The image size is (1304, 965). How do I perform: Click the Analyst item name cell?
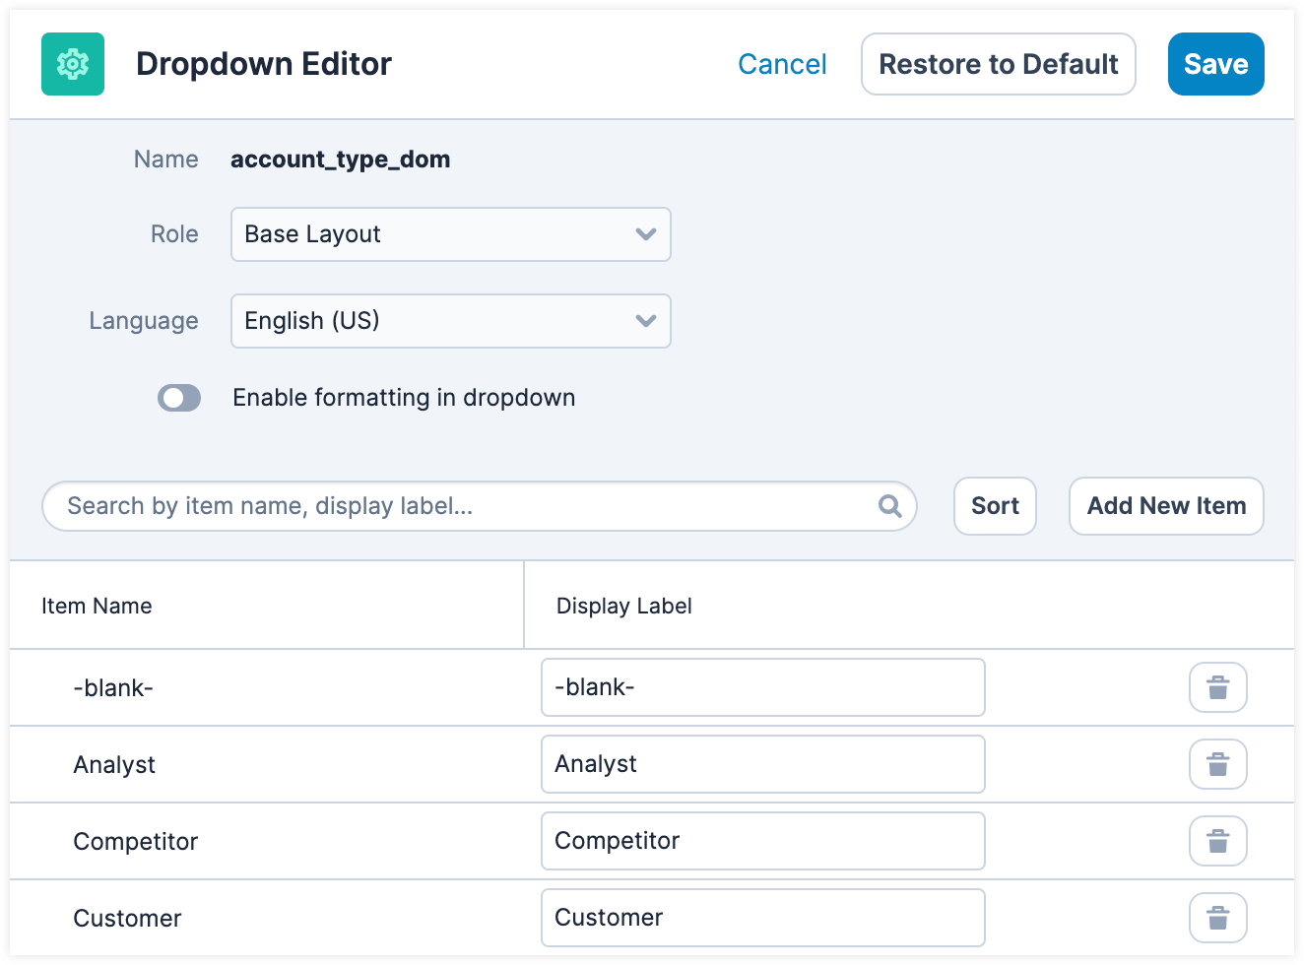click(114, 765)
